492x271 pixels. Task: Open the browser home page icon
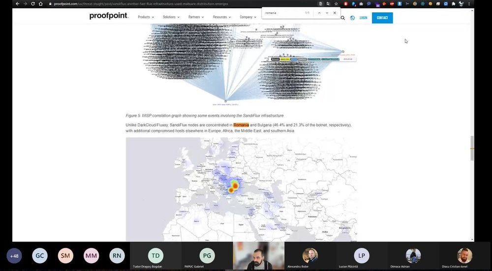(x=41, y=4)
